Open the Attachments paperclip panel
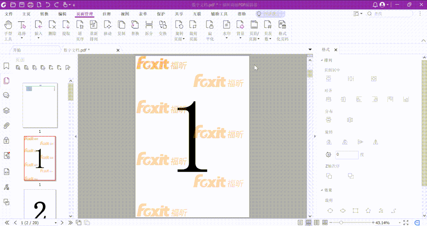The image size is (427, 226). click(x=6, y=126)
